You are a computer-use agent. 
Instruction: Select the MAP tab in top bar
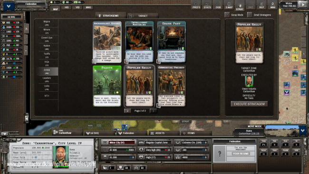tap(56, 9)
